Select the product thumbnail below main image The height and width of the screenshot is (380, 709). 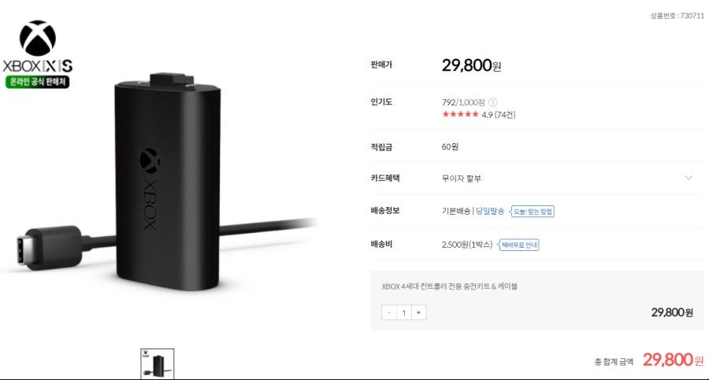(x=157, y=363)
